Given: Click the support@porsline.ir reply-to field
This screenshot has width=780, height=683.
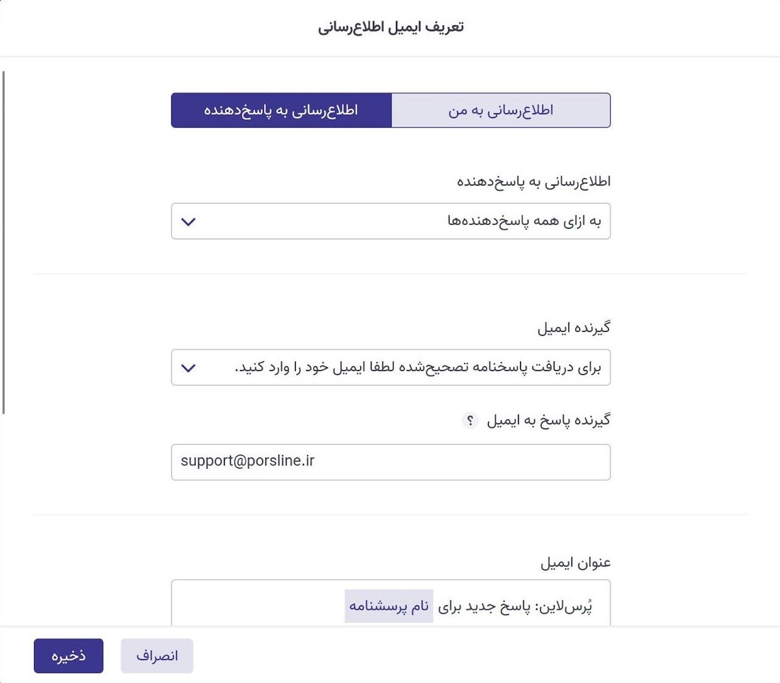Looking at the screenshot, I should coord(390,462).
